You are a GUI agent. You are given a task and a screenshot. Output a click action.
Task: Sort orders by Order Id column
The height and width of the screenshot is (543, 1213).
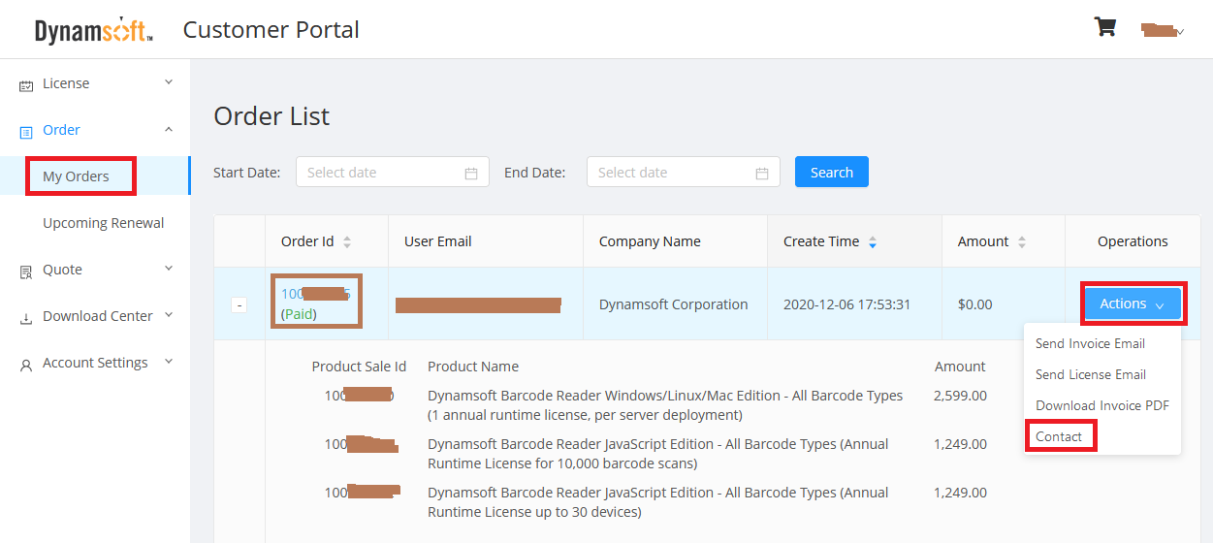(x=347, y=242)
